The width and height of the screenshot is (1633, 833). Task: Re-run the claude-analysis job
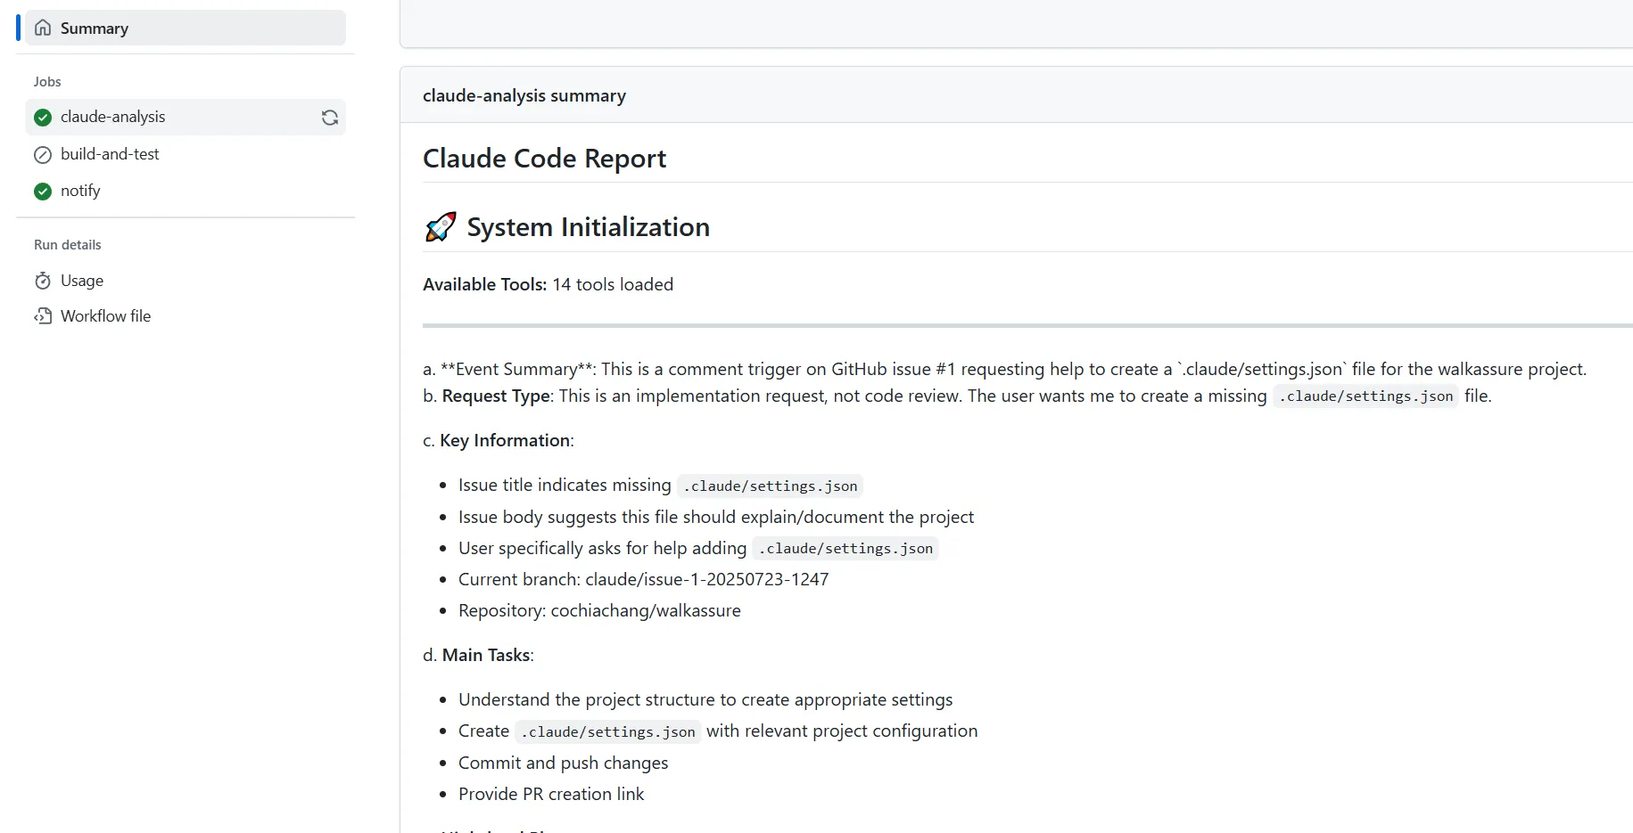coord(330,118)
